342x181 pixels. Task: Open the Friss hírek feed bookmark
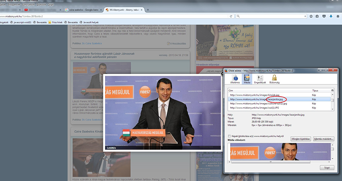pos(56,22)
